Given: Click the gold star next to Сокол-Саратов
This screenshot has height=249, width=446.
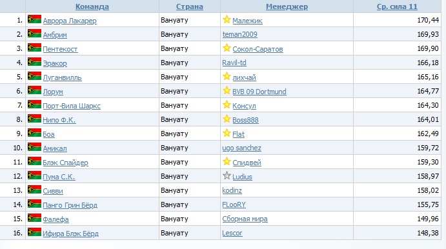Looking at the screenshot, I should (x=227, y=48).
